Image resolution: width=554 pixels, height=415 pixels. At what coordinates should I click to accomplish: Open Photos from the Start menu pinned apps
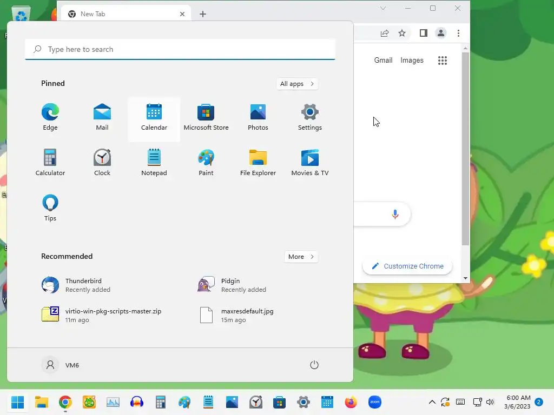[x=258, y=117]
